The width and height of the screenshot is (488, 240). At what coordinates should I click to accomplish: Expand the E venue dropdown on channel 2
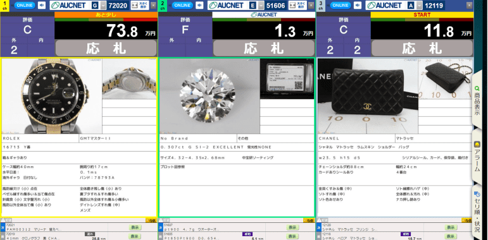point(261,5)
